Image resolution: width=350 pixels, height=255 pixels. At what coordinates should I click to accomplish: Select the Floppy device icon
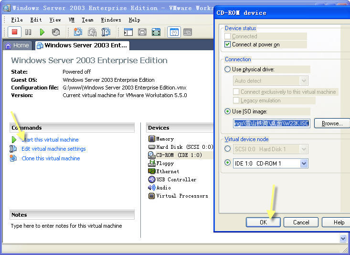coord(151,163)
